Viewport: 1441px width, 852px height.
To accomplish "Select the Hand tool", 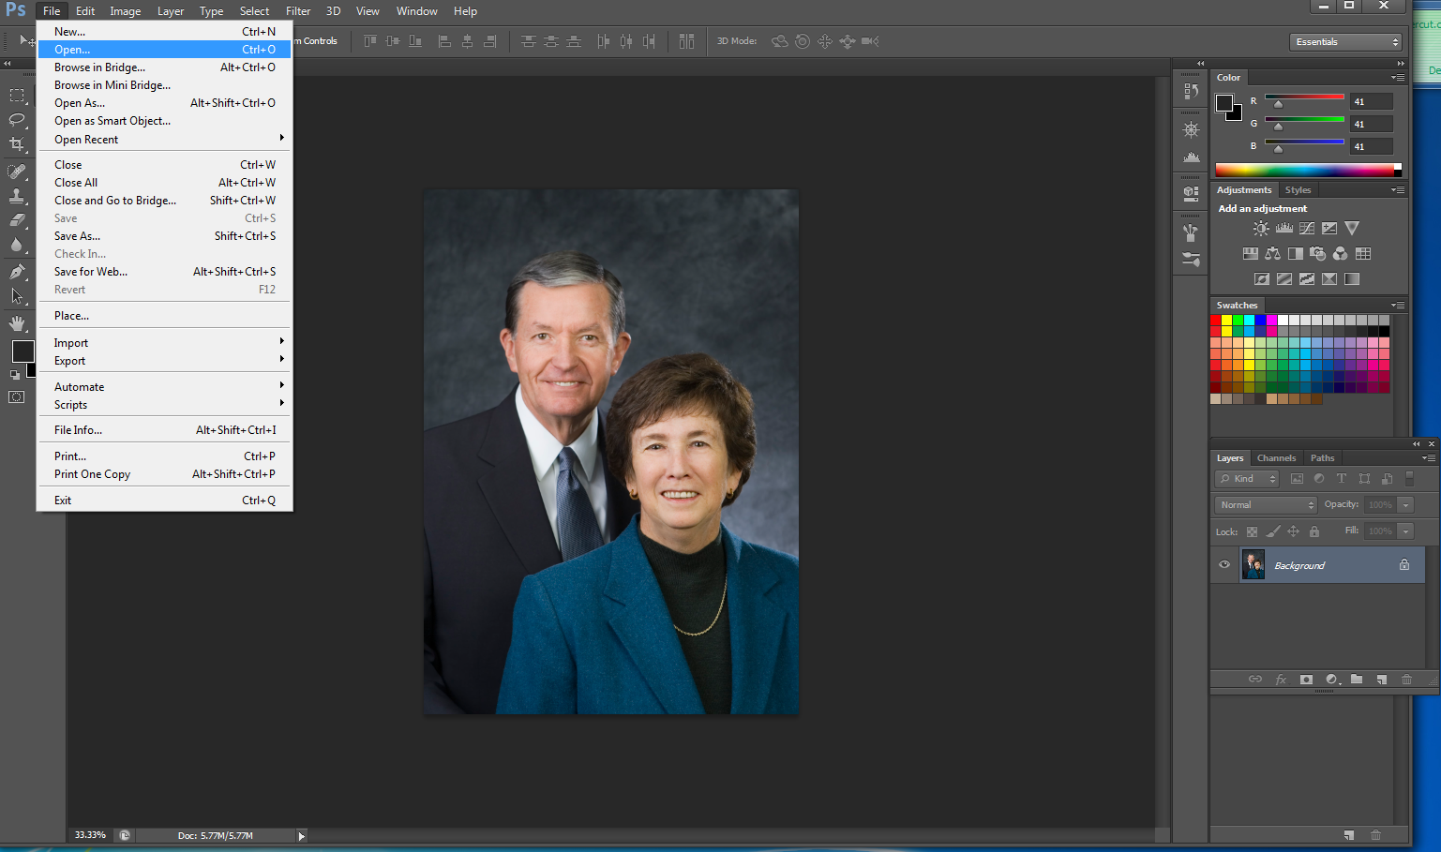I will click(x=17, y=323).
